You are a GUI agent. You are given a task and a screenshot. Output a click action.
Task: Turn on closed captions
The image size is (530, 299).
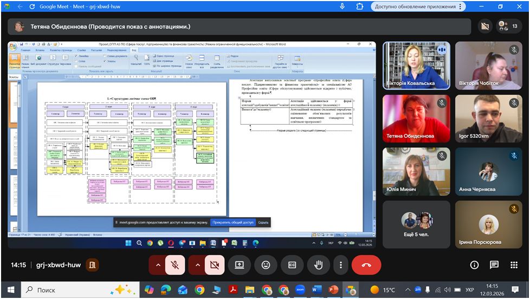pyautogui.click(x=292, y=265)
